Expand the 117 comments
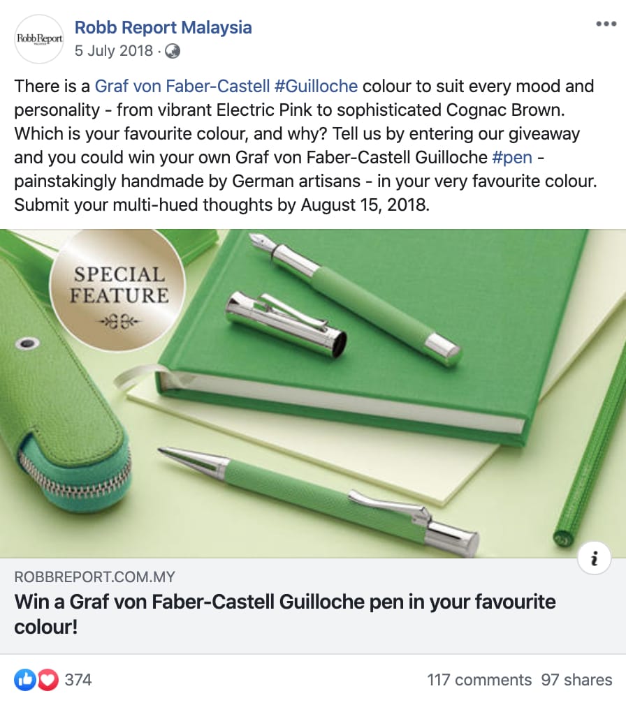Viewport: 626px width, 705px height. [x=479, y=680]
